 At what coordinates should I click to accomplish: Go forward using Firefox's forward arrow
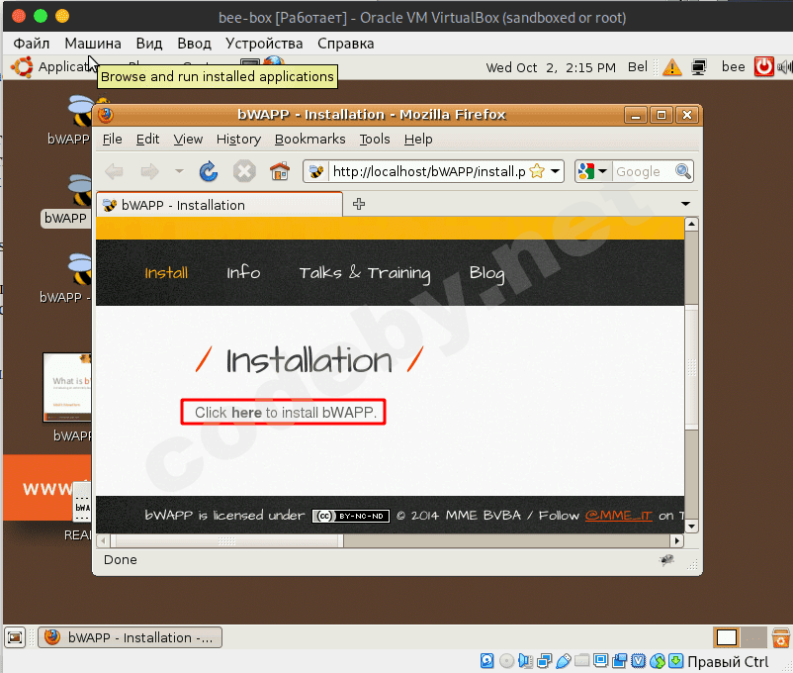click(x=149, y=171)
